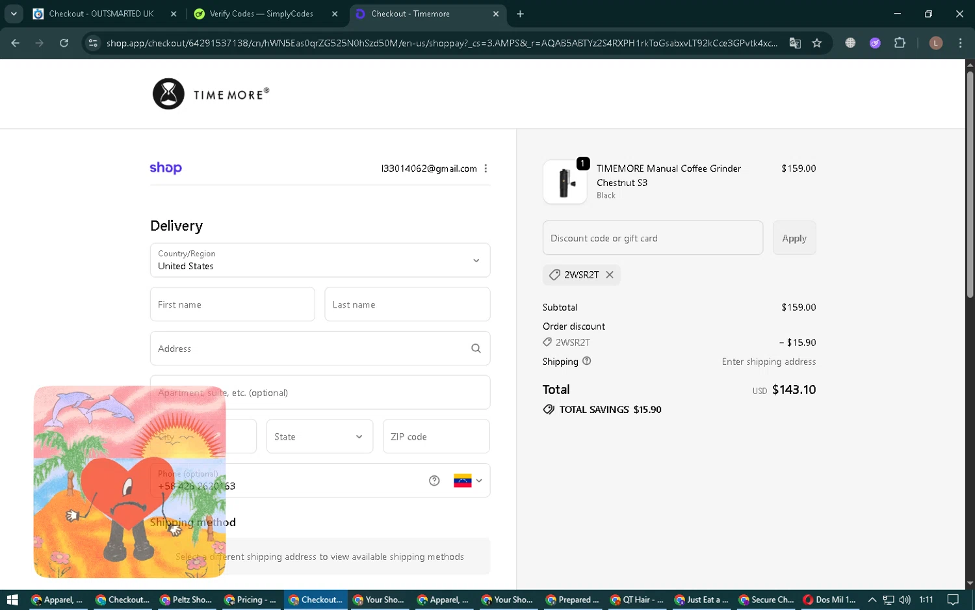This screenshot has height=610, width=975.
Task: Show hidden system tray icons
Action: click(872, 600)
